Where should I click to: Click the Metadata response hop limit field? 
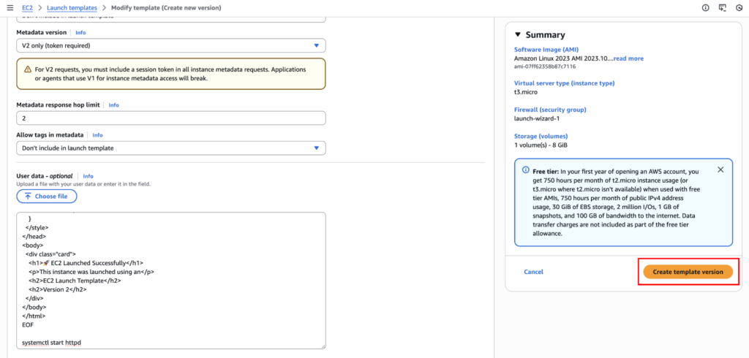[170, 118]
